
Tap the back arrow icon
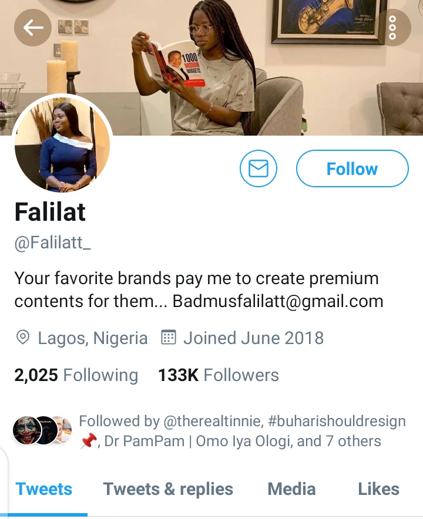[33, 27]
